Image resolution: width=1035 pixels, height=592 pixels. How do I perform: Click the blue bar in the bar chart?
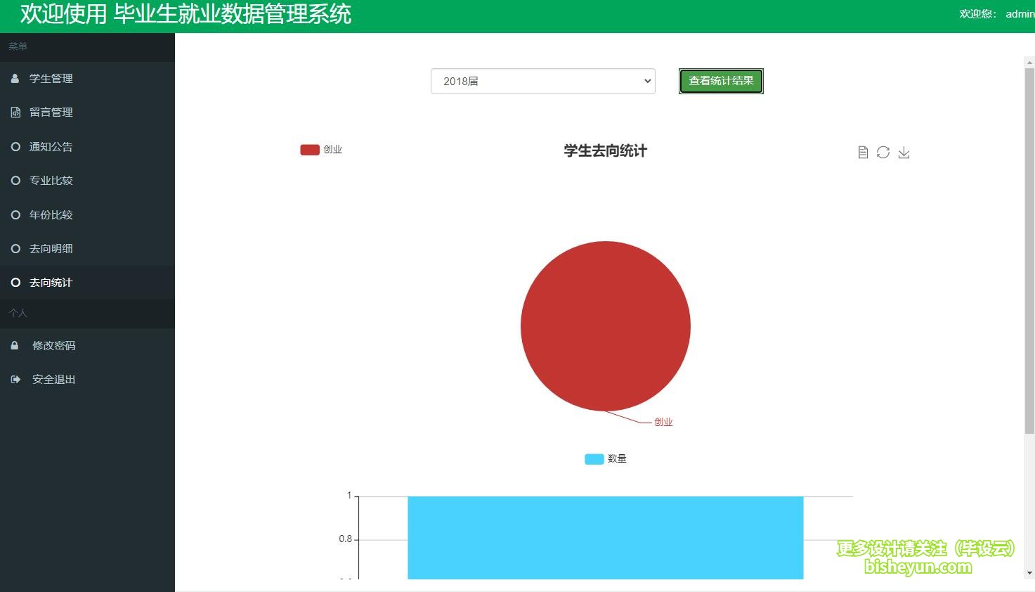(x=605, y=538)
